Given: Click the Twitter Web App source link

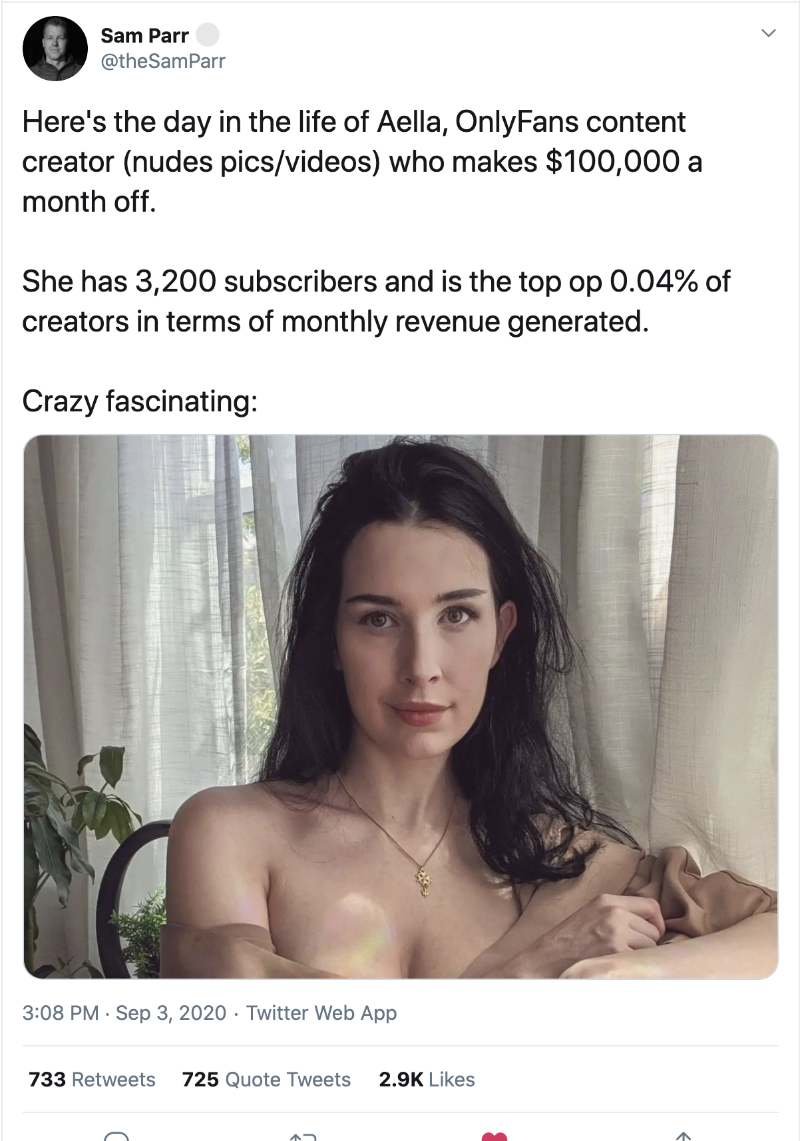Looking at the screenshot, I should [321, 1013].
